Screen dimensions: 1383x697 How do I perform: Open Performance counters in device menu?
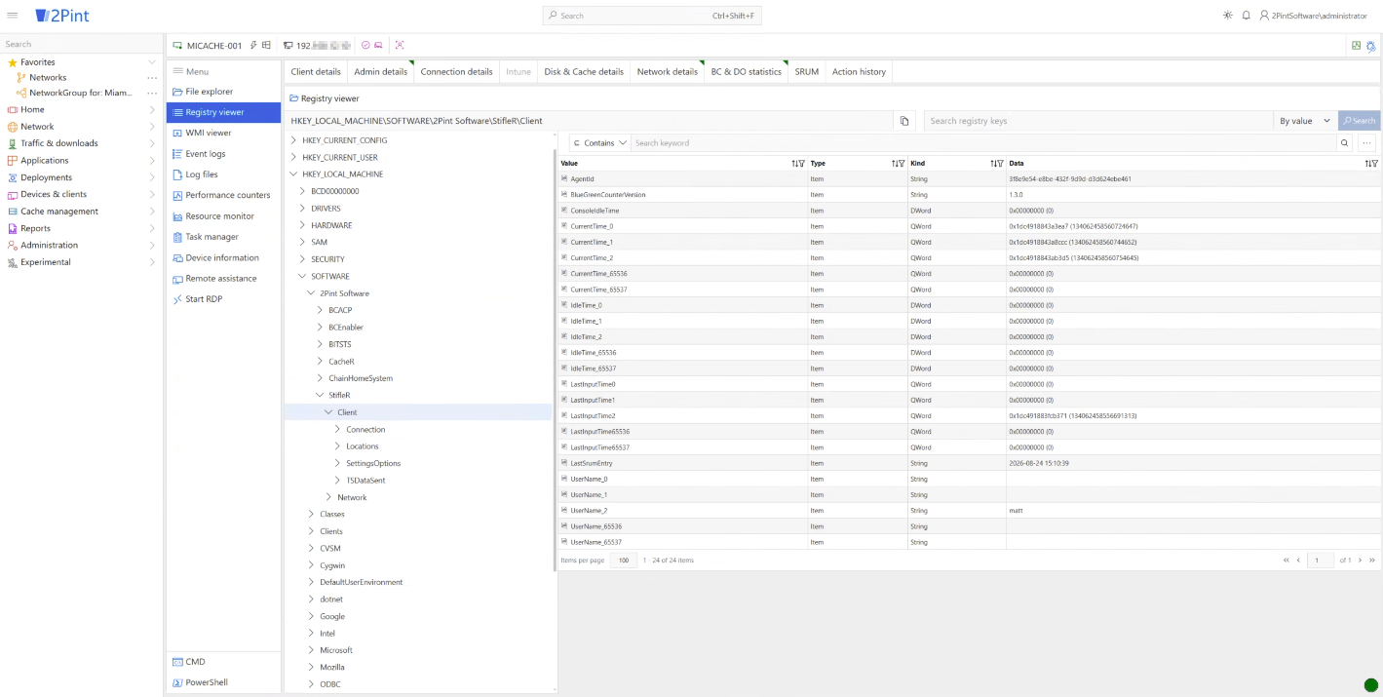(x=223, y=195)
